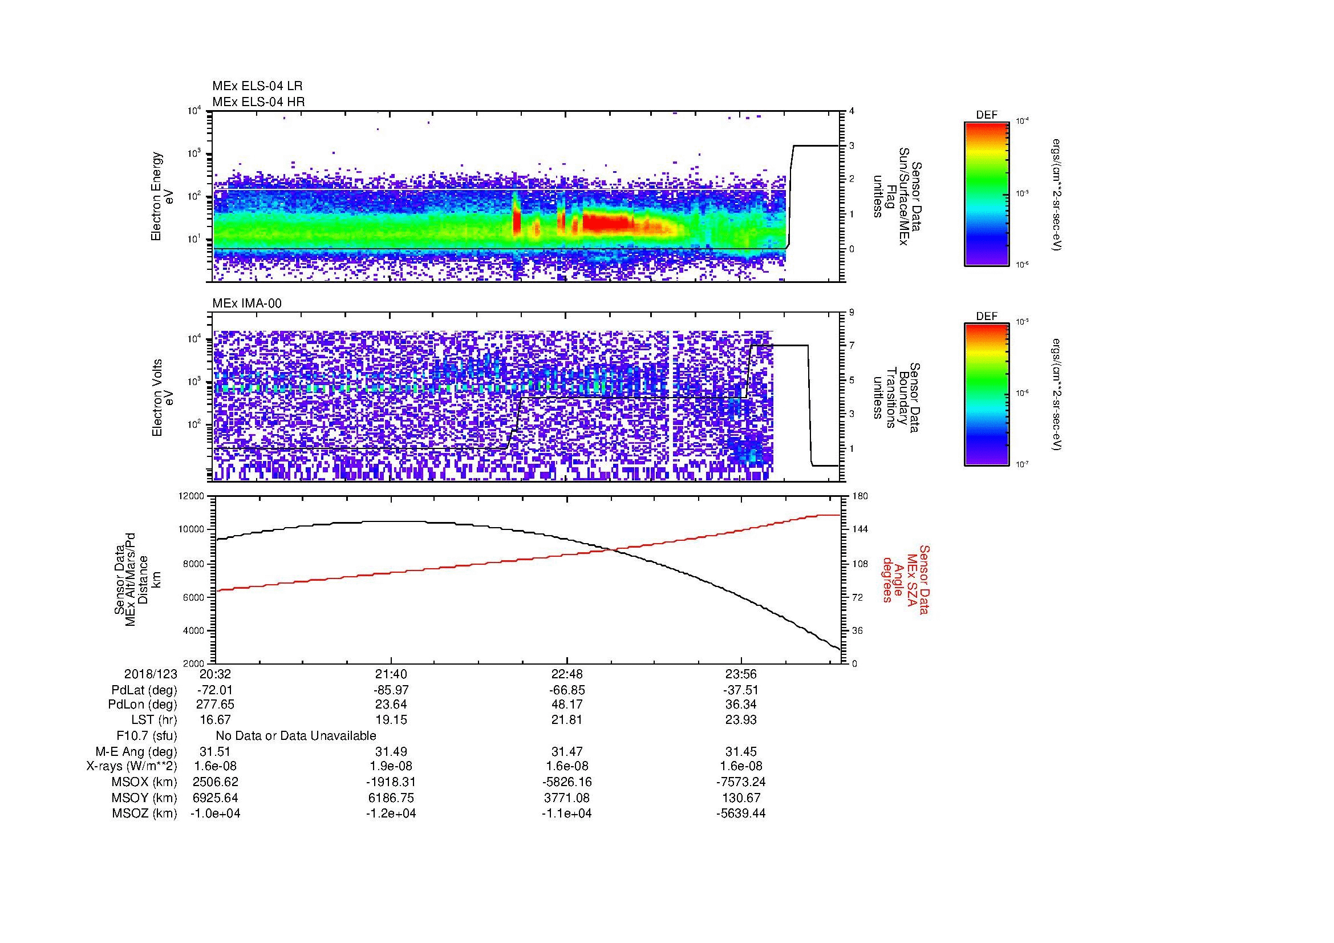1334x943 pixels.
Task: Click the 12000 distance axis tick label
Action: (192, 496)
